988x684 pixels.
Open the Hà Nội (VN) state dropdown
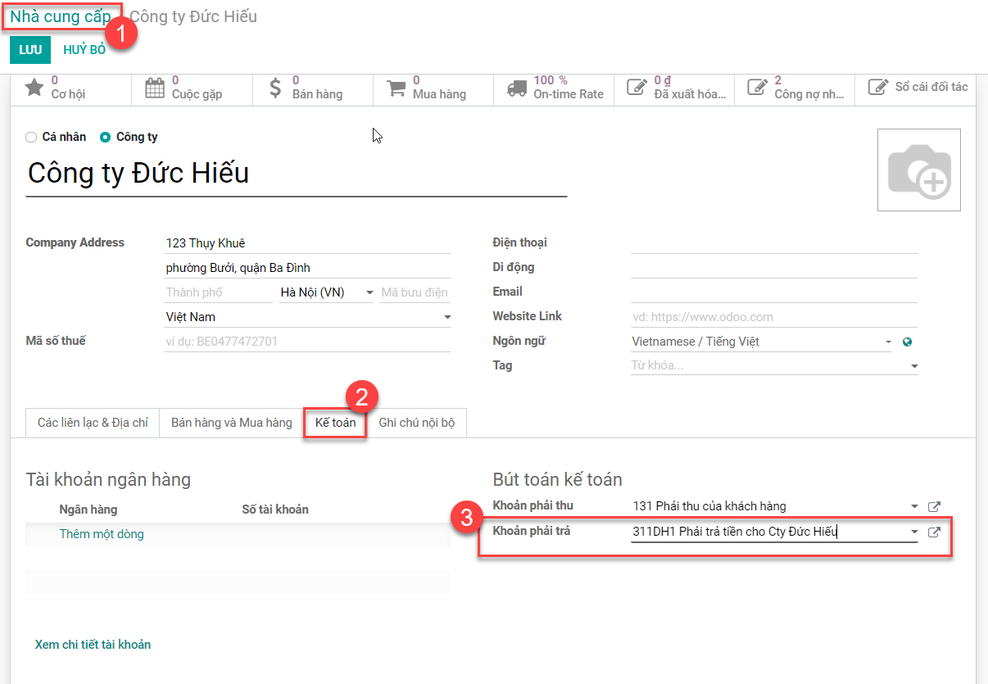point(369,293)
